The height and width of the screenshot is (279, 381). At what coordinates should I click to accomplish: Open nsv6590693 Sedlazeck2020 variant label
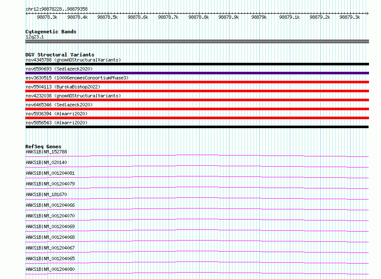pos(59,69)
